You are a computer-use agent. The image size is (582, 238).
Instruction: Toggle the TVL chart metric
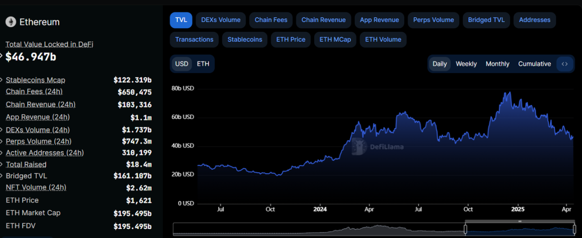pyautogui.click(x=181, y=20)
